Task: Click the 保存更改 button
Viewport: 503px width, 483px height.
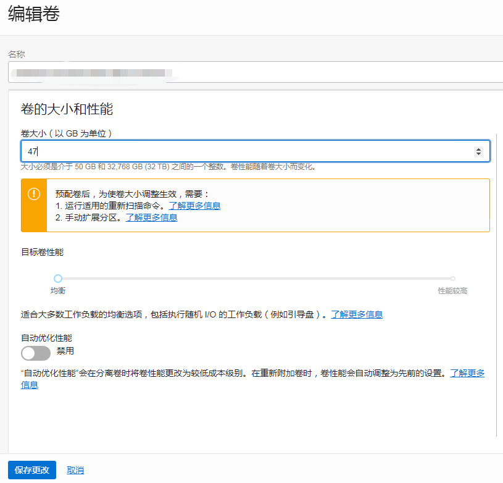Action: [x=31, y=470]
